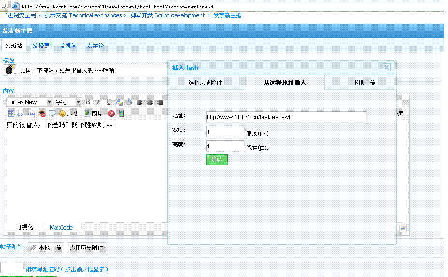This screenshot has height=277, width=448.
Task: Insert a quote with speech bubble icon
Action: (x=52, y=114)
